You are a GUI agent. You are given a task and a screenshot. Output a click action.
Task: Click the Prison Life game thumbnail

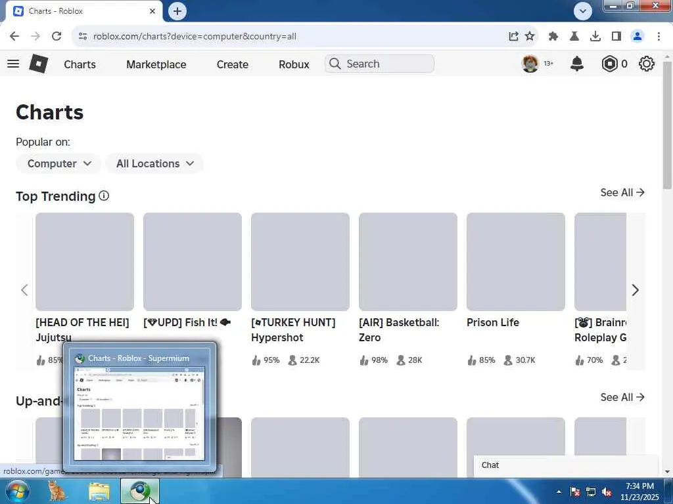pyautogui.click(x=515, y=262)
